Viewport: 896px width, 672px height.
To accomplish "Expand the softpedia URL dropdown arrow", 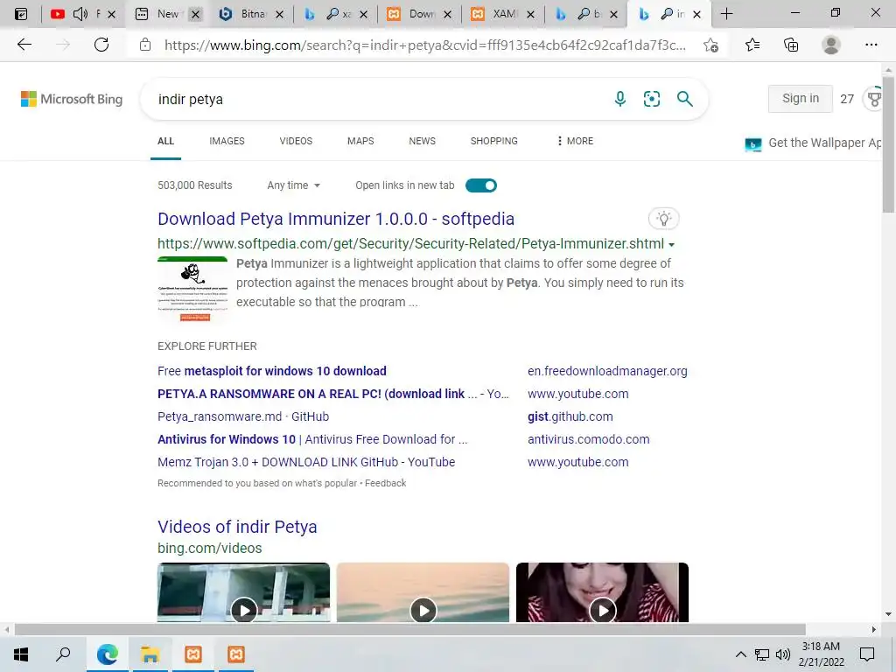I will 671,245.
